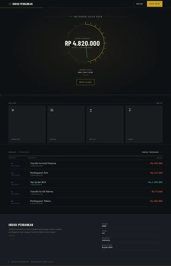Screen dimensions: 171x266
Task: Click the upload arrow icon in Top Up card
Action: (91, 110)
